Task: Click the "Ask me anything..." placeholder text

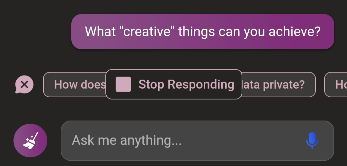Action: coord(127,140)
